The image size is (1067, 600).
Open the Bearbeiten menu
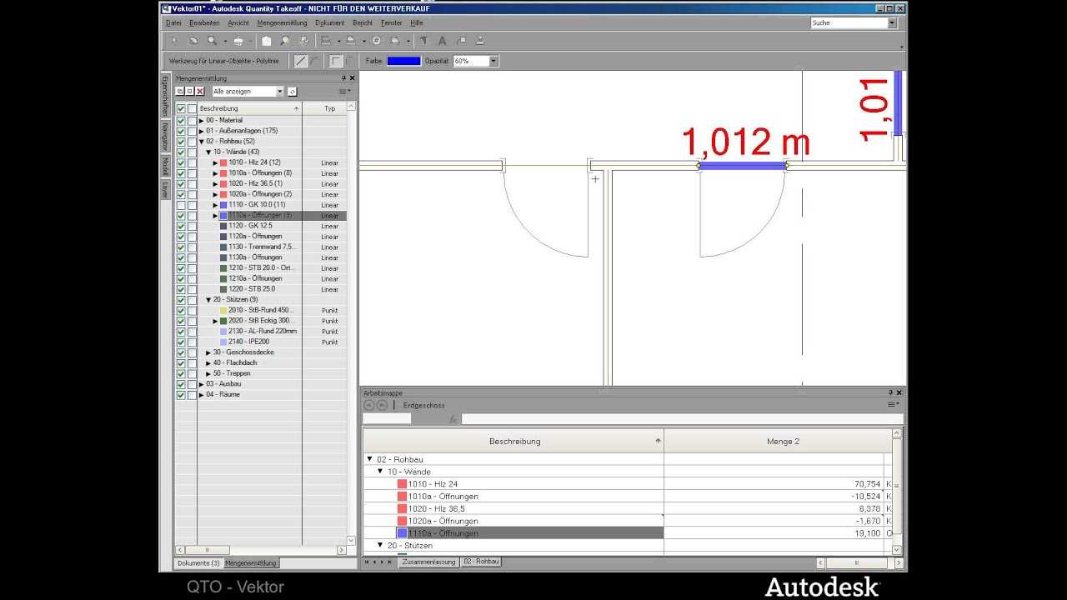point(204,23)
